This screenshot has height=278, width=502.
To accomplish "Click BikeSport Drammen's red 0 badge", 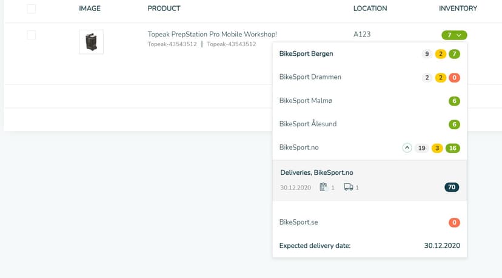I will [454, 78].
